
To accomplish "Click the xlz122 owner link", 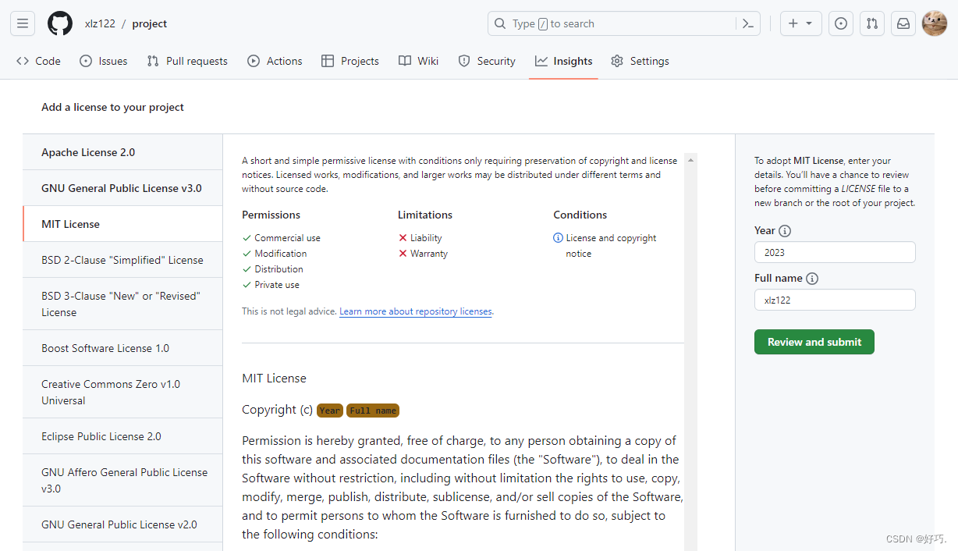I will (100, 23).
